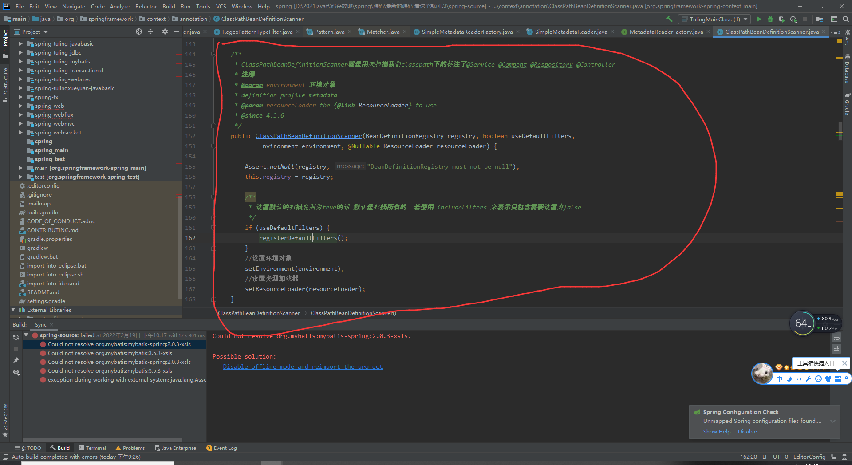Click the Search Everywhere magnifier icon
Viewport: 852px width, 465px height.
tap(846, 19)
